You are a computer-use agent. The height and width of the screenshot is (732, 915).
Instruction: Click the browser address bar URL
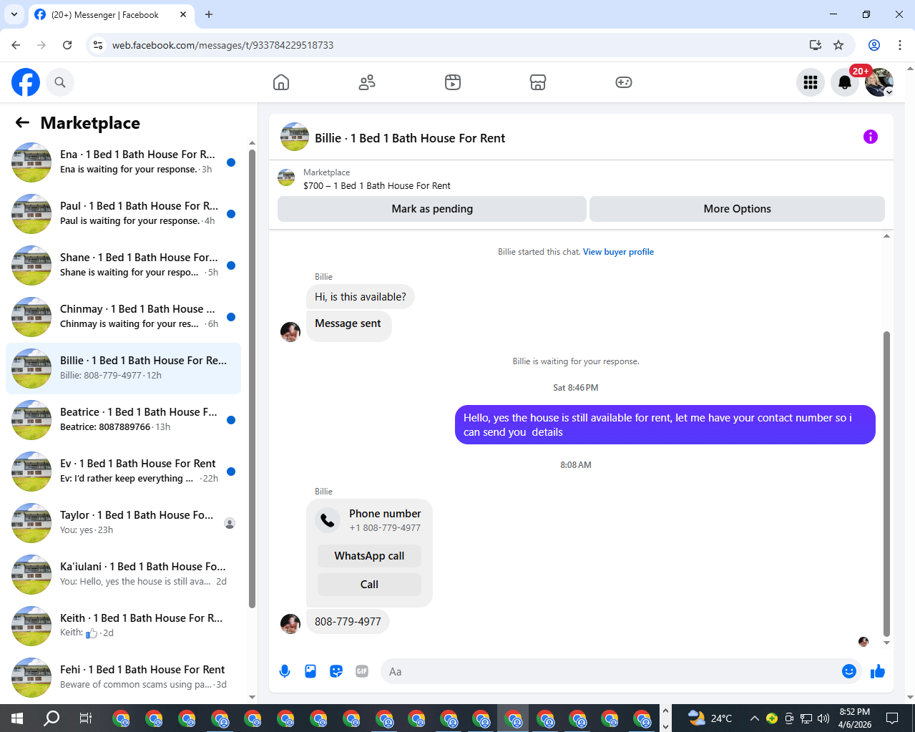pyautogui.click(x=222, y=45)
